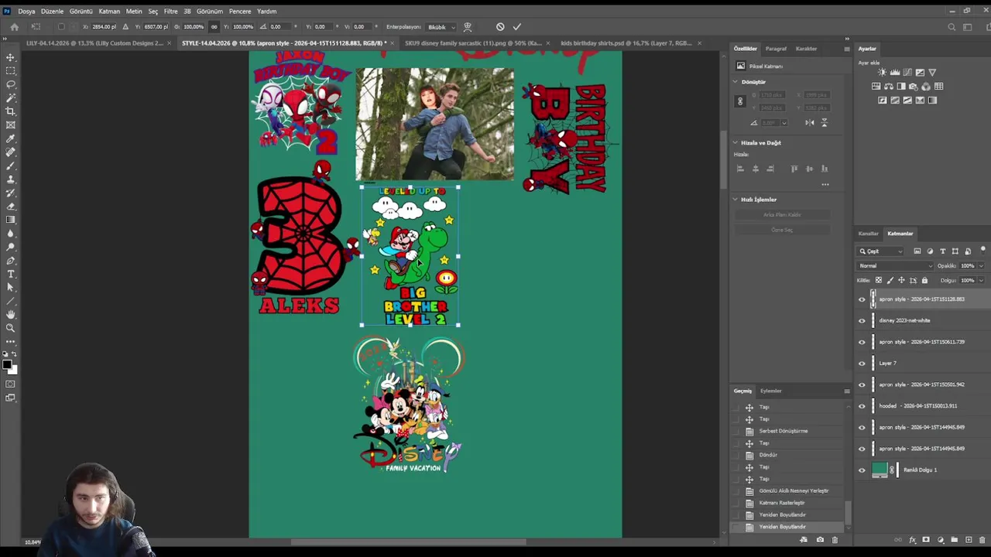Select the Horizontal Type tool

point(11,274)
